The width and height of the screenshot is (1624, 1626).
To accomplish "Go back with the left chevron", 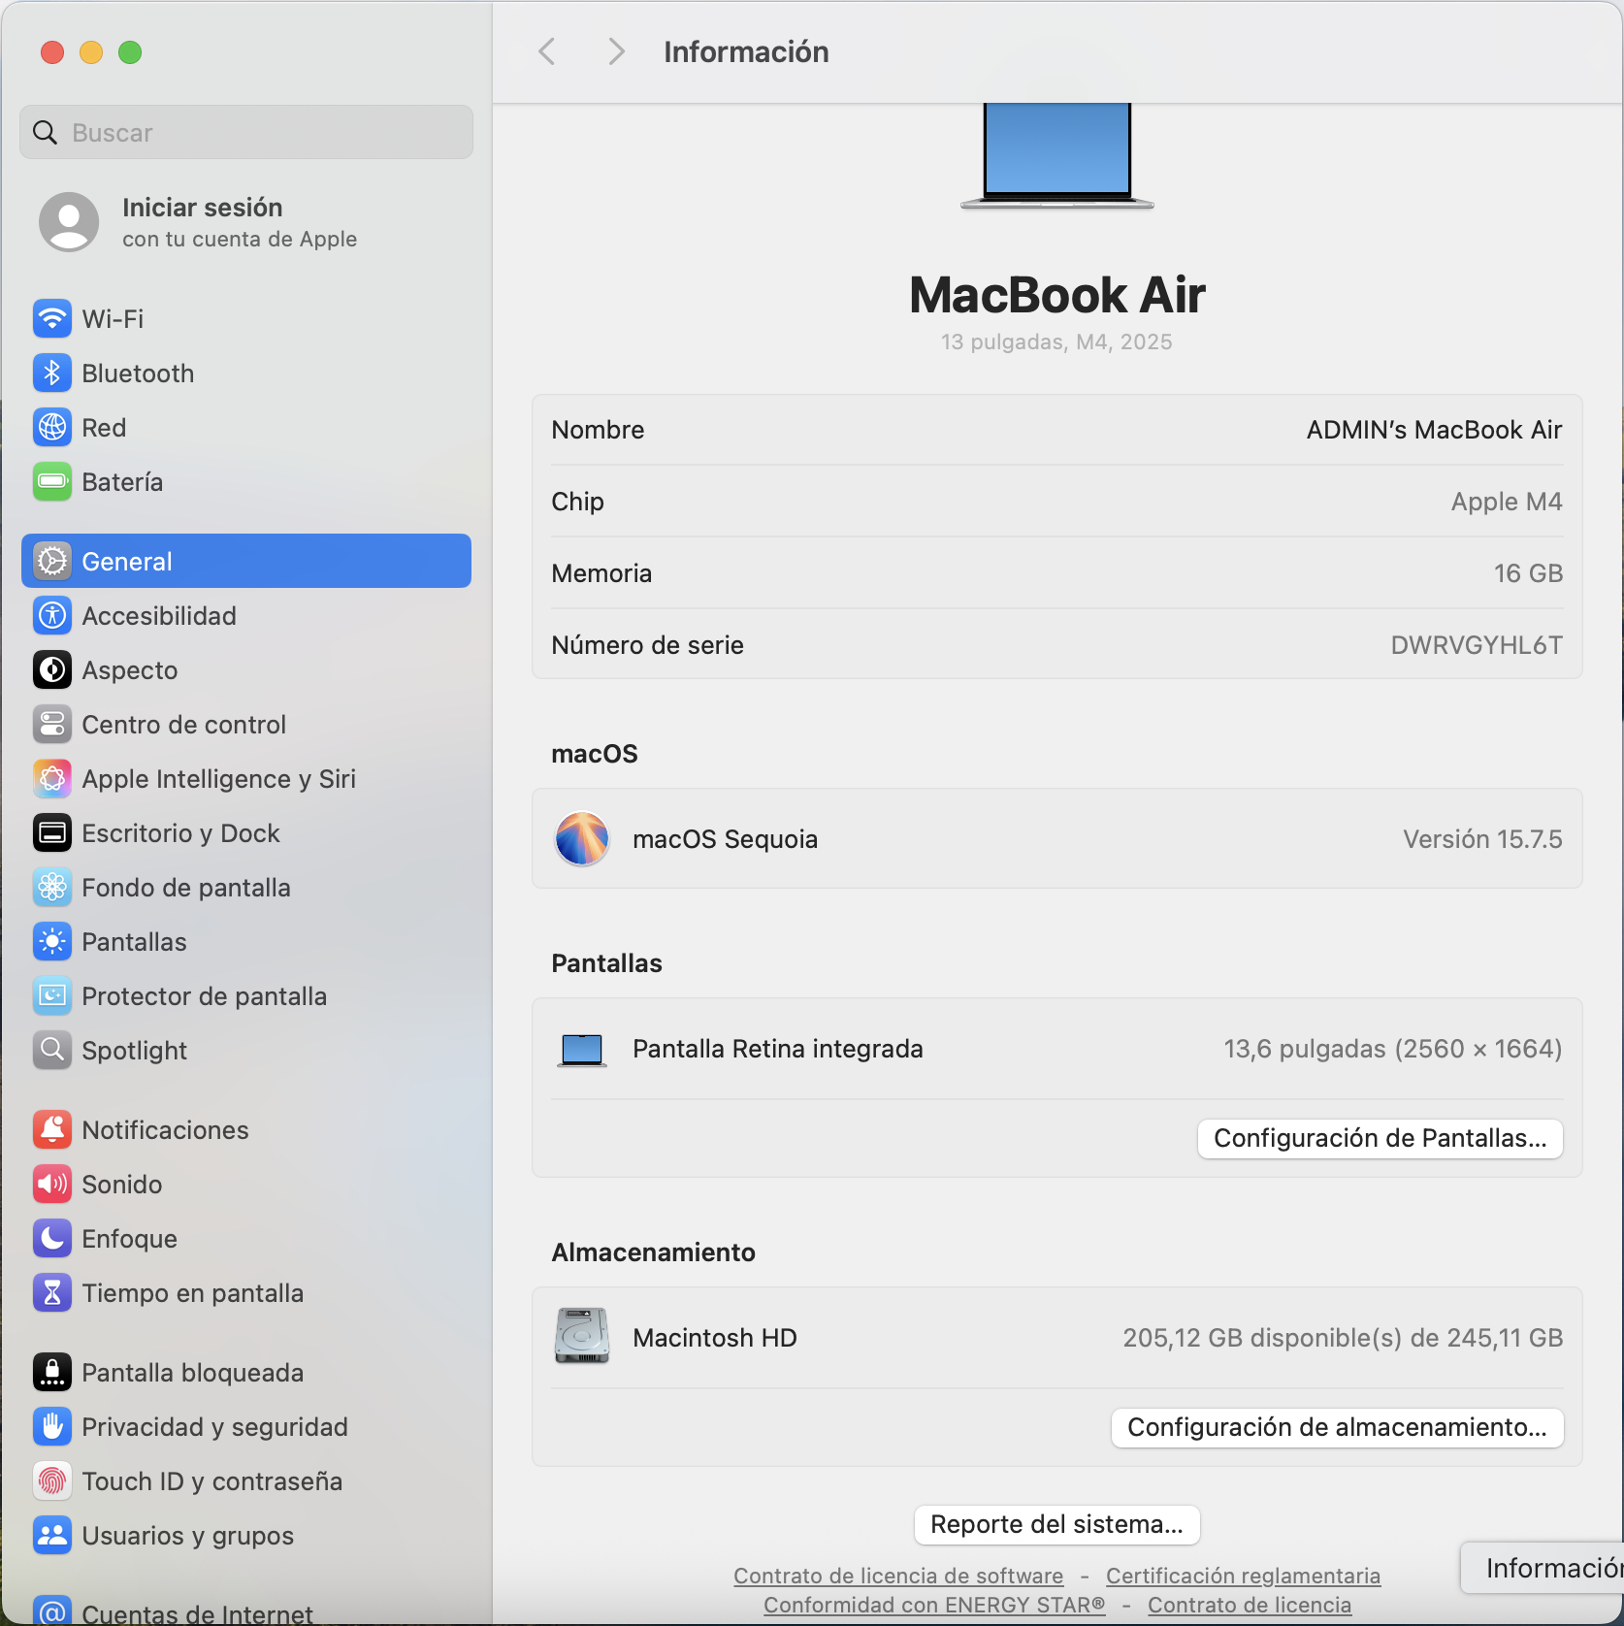I will [x=547, y=51].
